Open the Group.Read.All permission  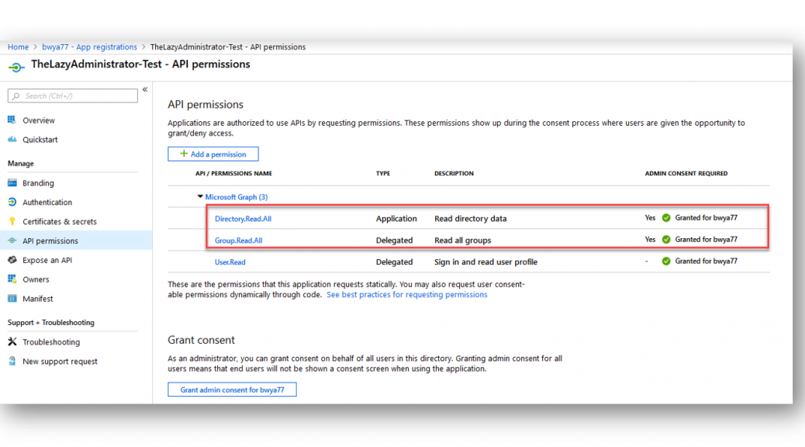tap(238, 241)
